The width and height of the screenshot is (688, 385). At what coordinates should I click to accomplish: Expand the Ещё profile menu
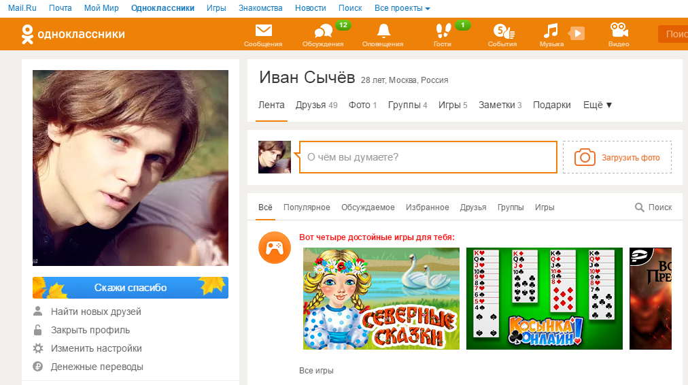tap(597, 105)
